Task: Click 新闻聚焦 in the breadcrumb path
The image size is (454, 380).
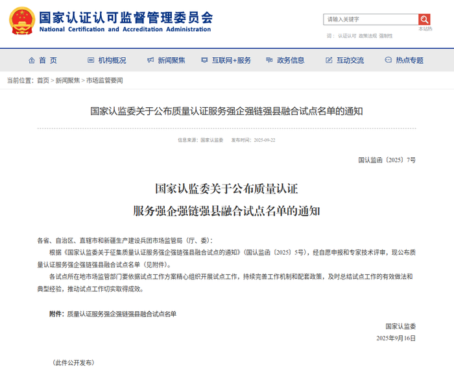Action: coord(67,81)
